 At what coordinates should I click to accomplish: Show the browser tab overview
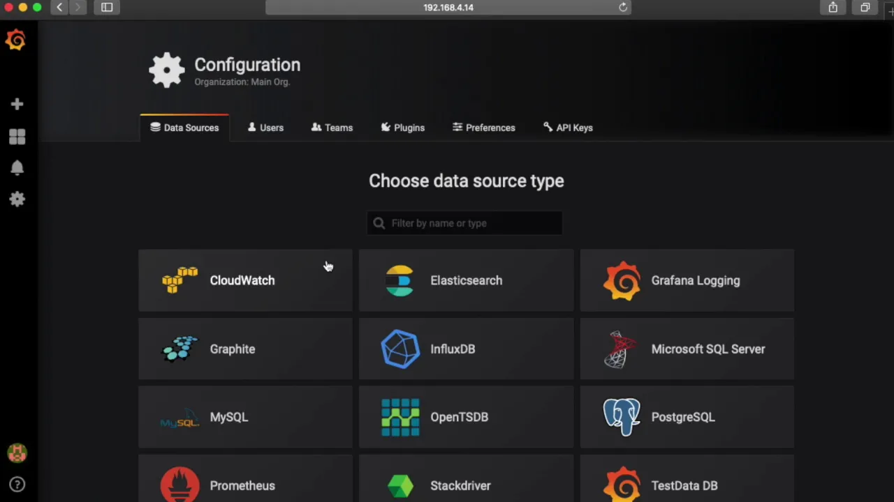[x=865, y=8]
